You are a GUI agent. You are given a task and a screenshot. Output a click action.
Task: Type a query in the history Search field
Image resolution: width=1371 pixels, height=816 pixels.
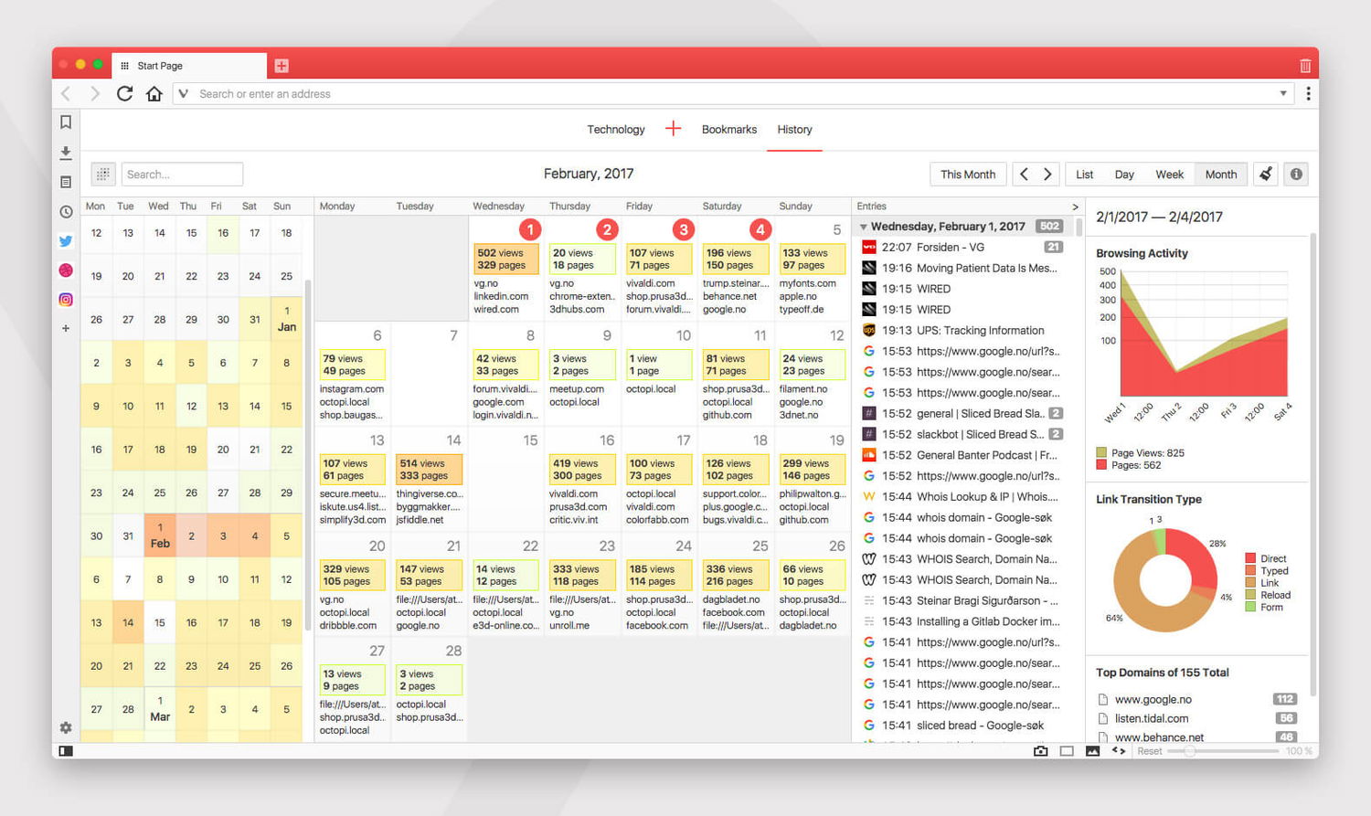click(x=182, y=174)
